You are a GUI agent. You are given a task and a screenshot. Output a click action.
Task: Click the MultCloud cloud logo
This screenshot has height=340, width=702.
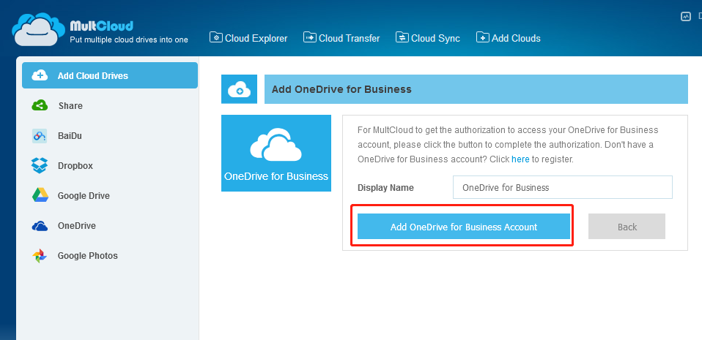37,29
